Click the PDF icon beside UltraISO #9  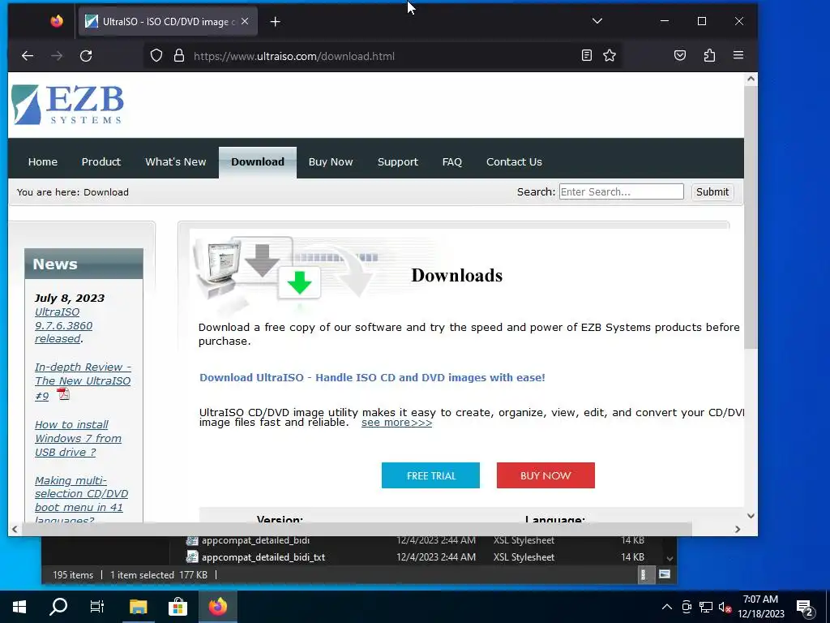[x=63, y=393]
